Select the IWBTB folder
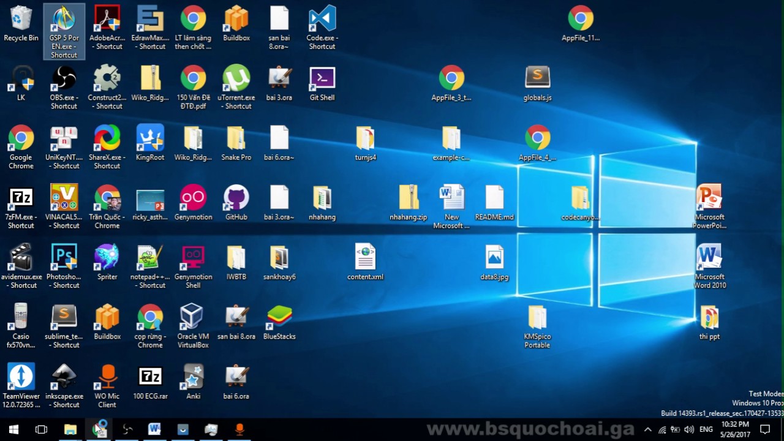This screenshot has width=784, height=441. coord(236,262)
